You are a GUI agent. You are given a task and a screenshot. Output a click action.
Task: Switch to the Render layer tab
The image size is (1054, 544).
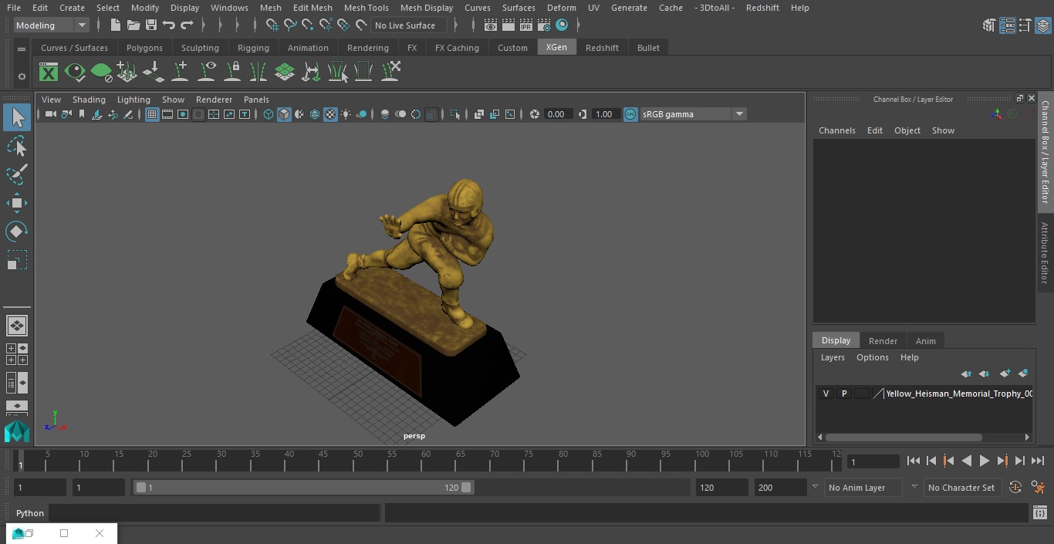(x=883, y=341)
